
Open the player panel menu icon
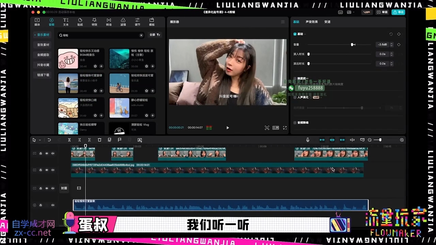coord(283,22)
